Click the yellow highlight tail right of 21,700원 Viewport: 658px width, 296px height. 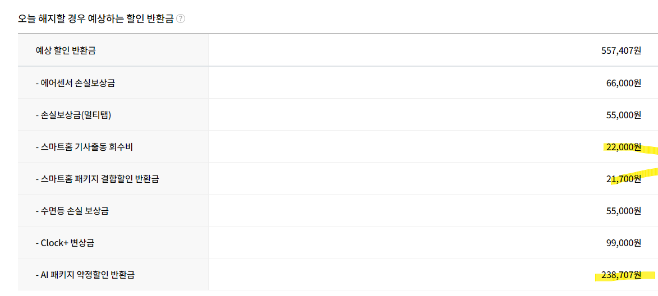(x=651, y=172)
